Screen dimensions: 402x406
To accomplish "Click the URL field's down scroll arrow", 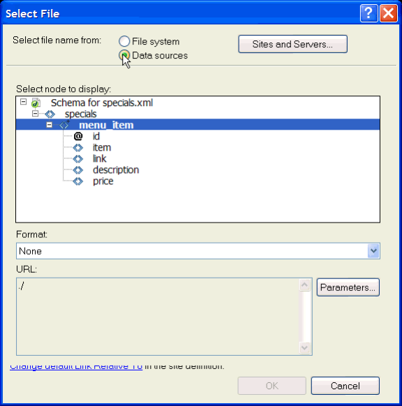I will pos(304,347).
